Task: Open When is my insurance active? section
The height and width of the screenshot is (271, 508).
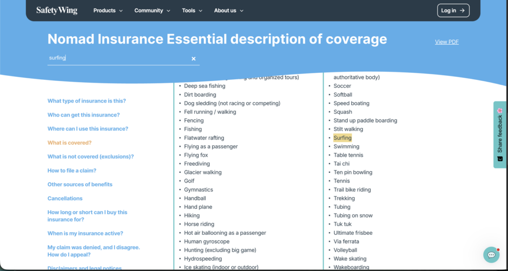Action: (85, 233)
